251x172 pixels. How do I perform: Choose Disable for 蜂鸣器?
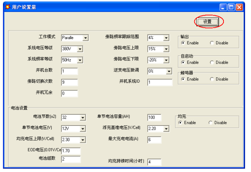tap(212, 79)
